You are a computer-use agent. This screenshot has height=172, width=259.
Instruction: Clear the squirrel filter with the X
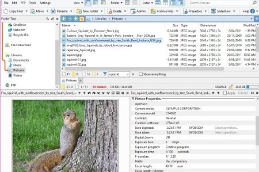(133, 74)
